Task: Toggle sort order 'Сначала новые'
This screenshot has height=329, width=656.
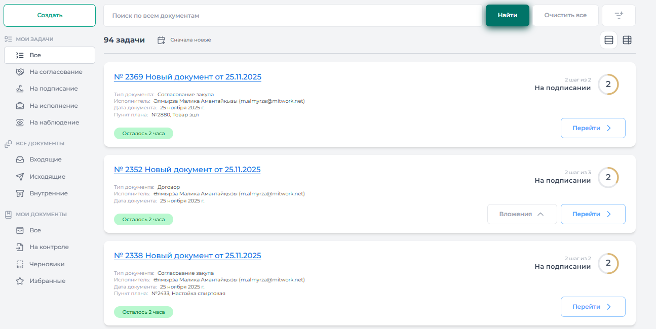Action: click(x=184, y=40)
